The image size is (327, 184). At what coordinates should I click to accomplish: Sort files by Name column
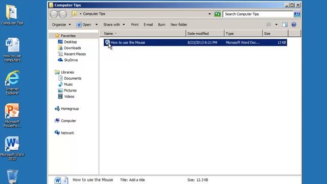pos(143,33)
